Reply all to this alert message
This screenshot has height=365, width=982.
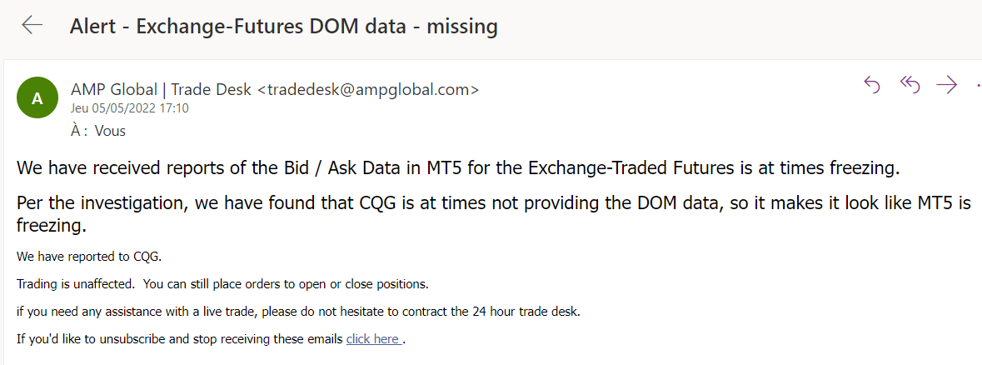910,84
